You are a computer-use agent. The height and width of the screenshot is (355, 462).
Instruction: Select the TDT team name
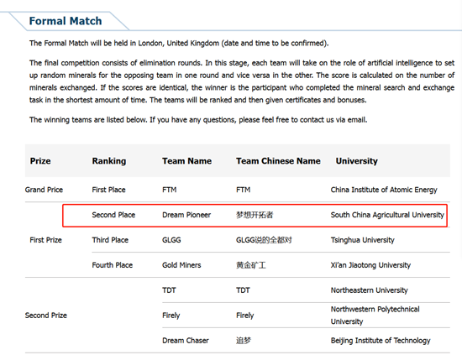(x=169, y=290)
